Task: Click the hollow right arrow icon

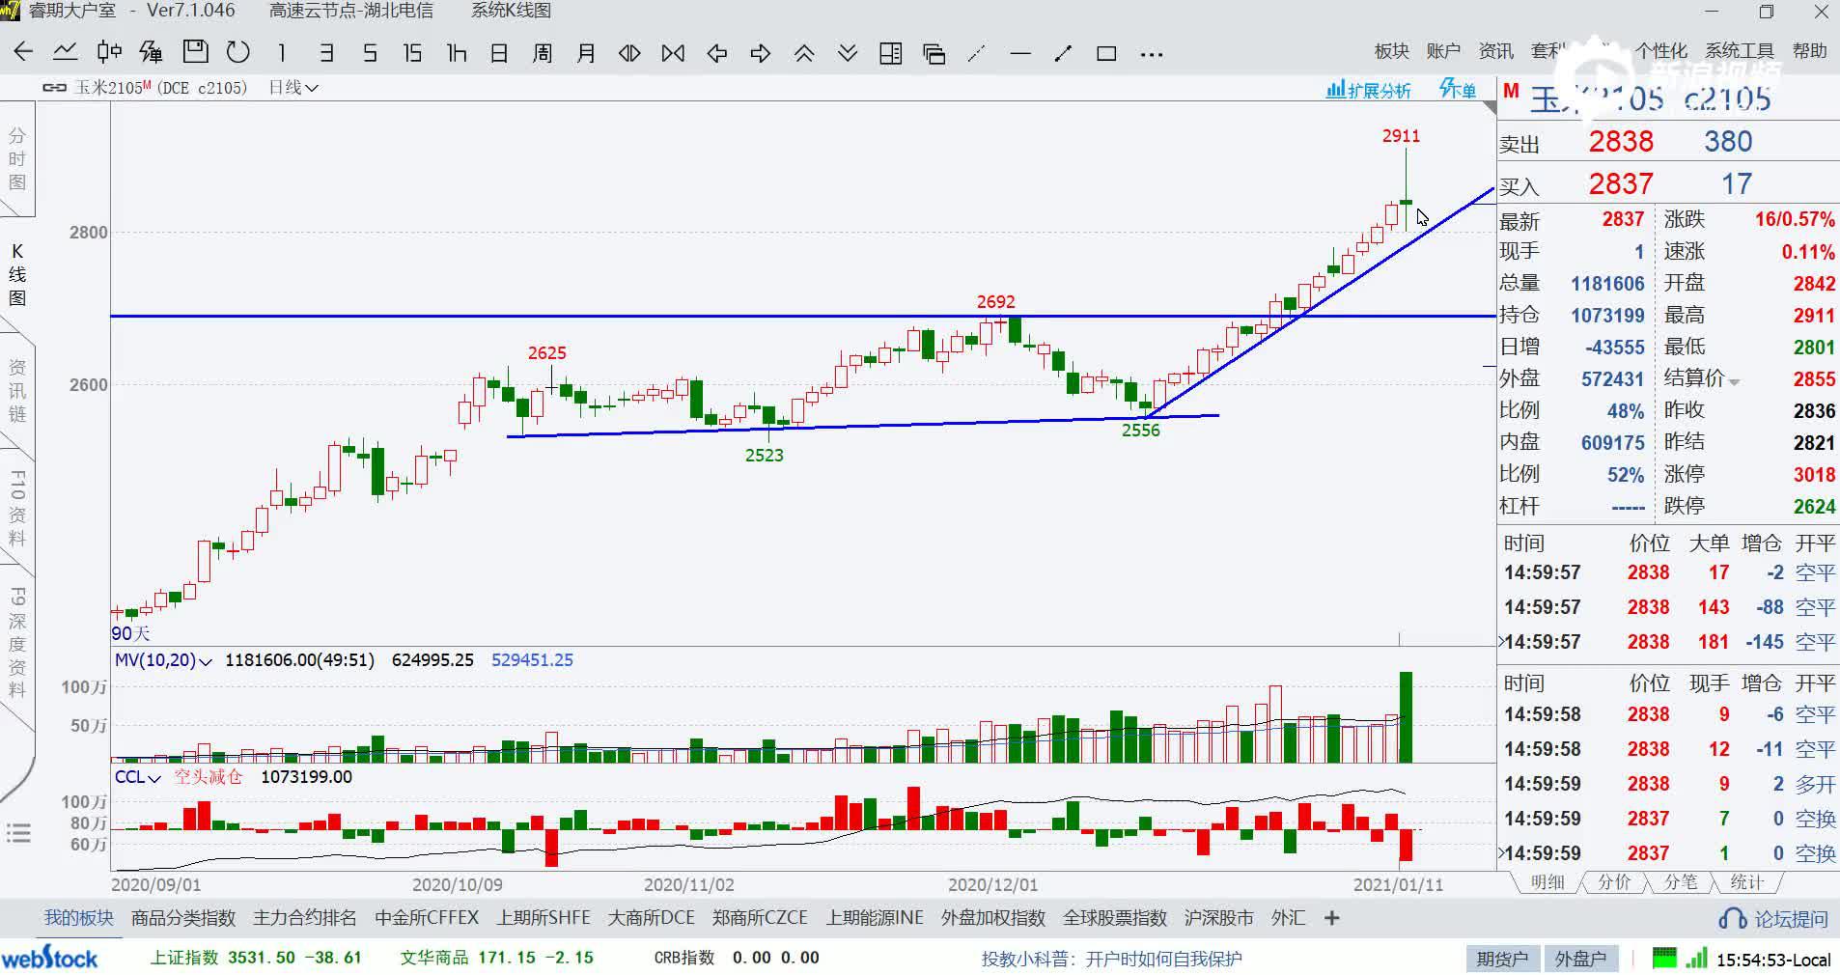Action: tap(760, 53)
